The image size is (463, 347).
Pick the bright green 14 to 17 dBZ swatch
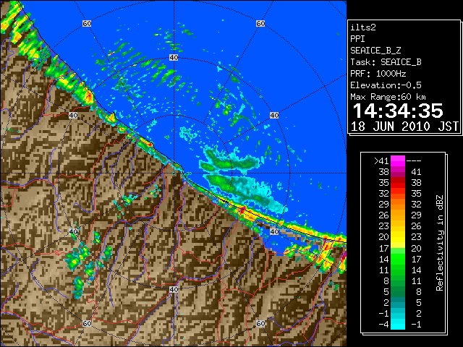tap(398, 259)
